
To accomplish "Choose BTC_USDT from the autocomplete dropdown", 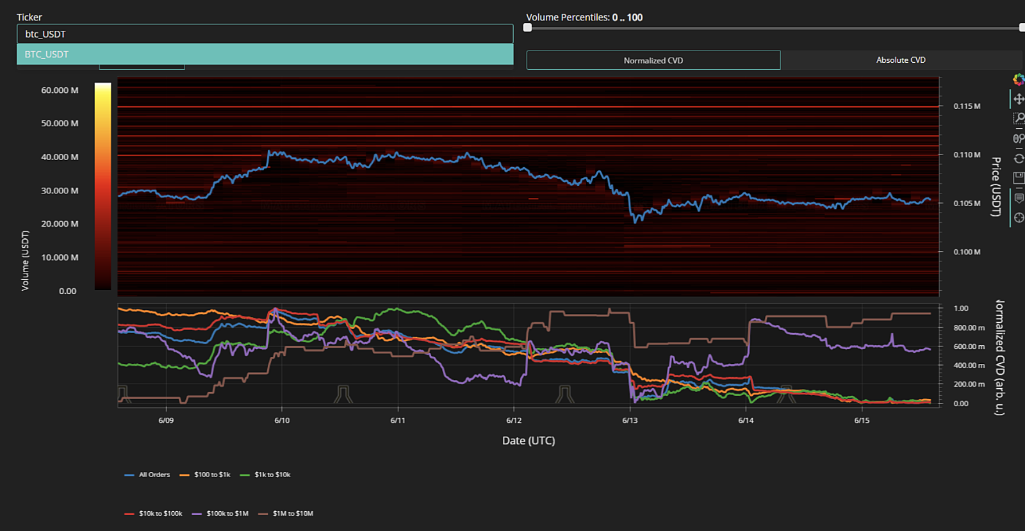I will (265, 54).
